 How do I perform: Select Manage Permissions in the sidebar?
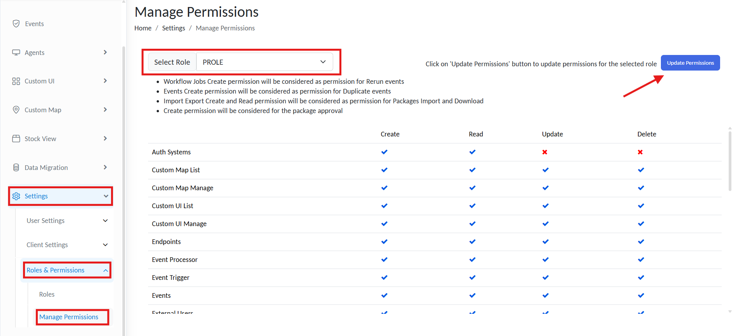point(69,317)
